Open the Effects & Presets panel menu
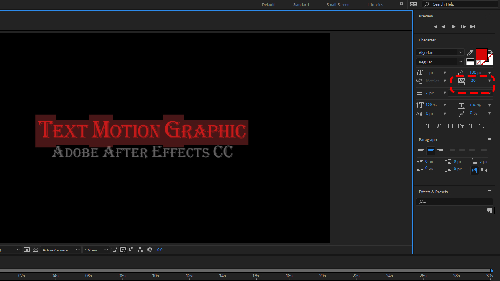Viewport: 500px width, 281px height. (x=489, y=192)
